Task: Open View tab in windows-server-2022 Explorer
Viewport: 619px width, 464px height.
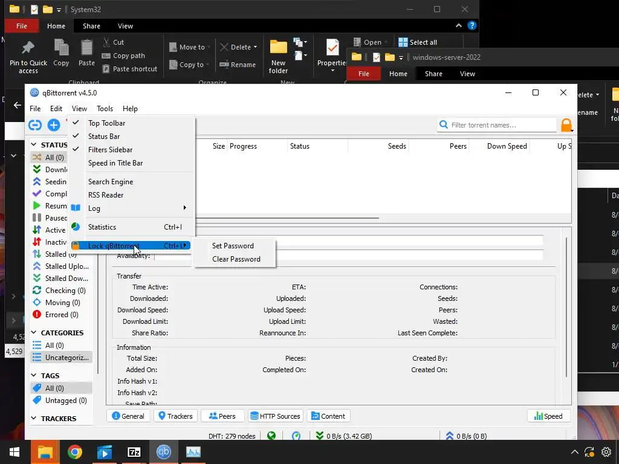Action: click(x=467, y=74)
